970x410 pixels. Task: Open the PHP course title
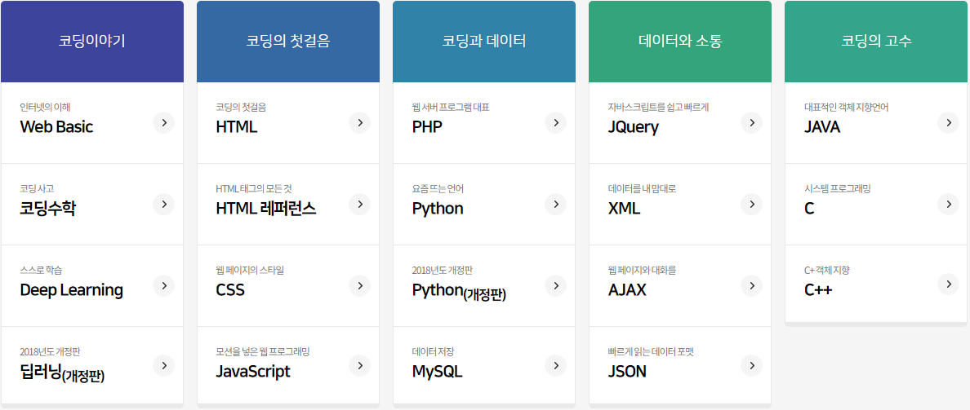pyautogui.click(x=427, y=127)
